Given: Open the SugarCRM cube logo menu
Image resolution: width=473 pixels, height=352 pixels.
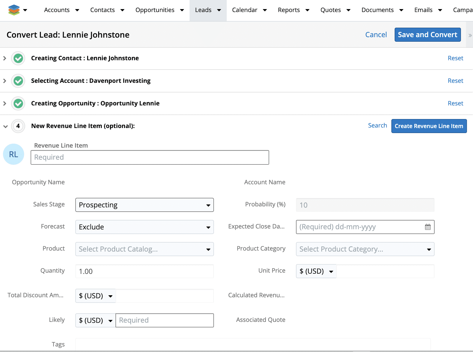Looking at the screenshot, I should click(14, 10).
